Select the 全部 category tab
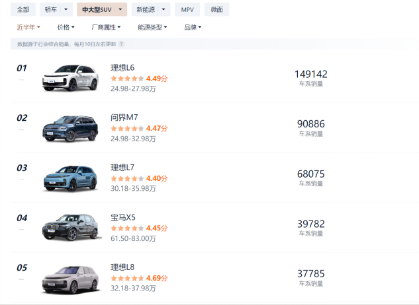 (x=23, y=10)
